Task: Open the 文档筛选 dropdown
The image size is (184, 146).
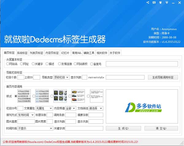Action: tap(96, 108)
